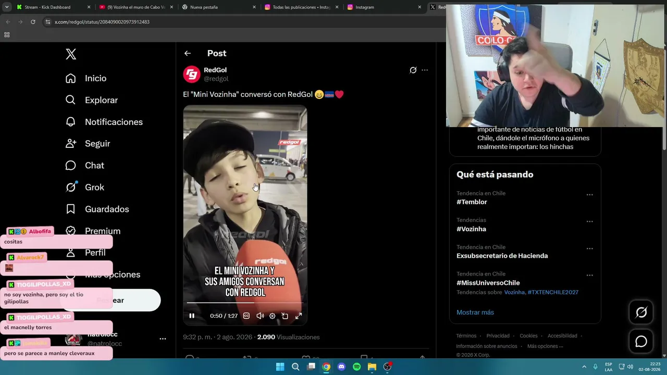Open options for Exsubsecretario de Hacienda trend
The width and height of the screenshot is (667, 375).
point(589,248)
